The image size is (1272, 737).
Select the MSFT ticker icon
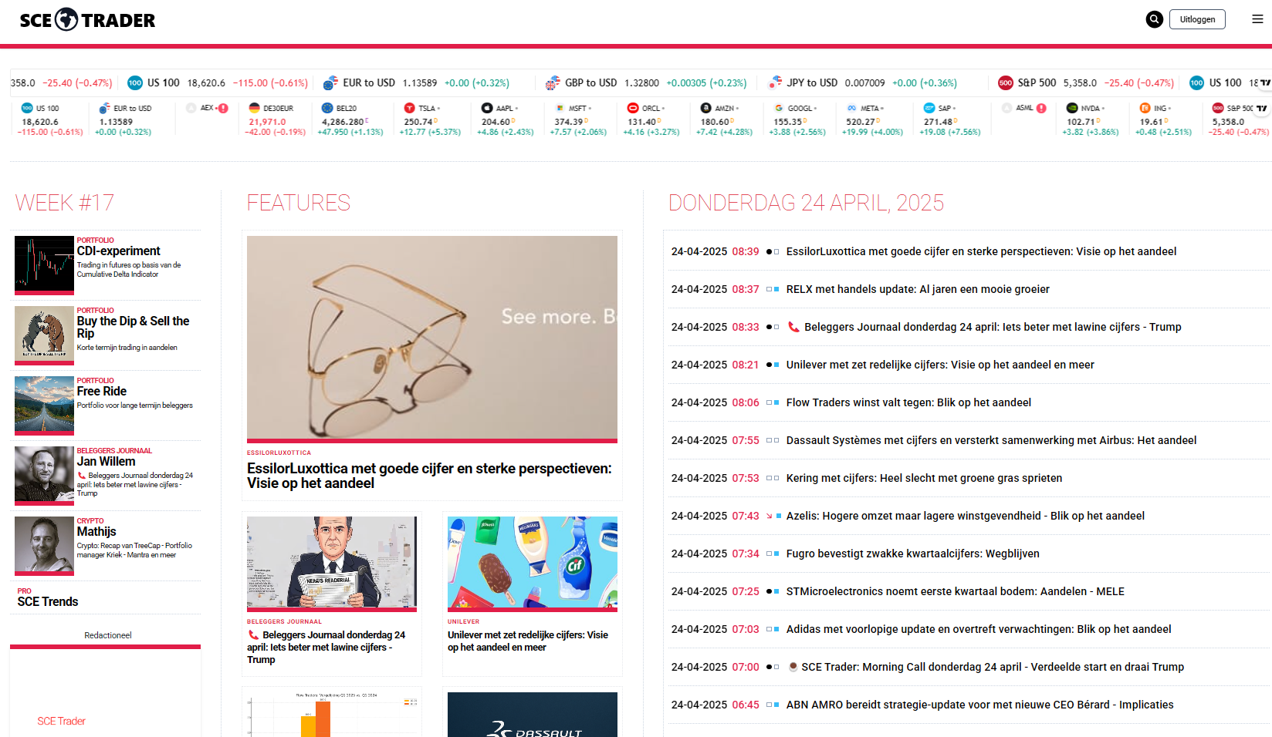(560, 108)
